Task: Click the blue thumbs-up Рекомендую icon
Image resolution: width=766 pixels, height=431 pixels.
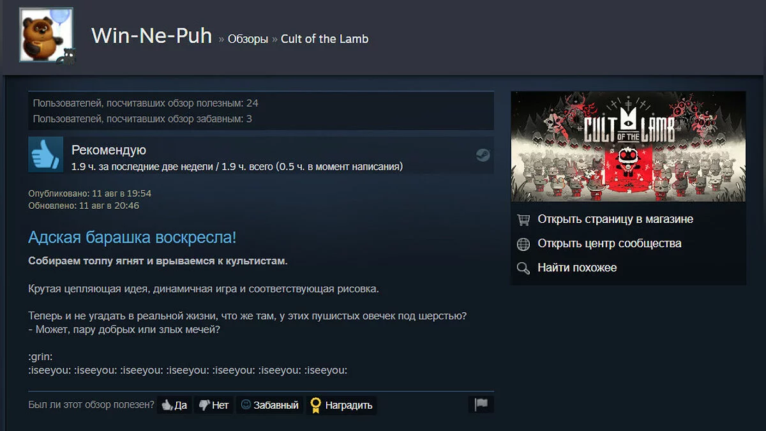Action: (46, 155)
